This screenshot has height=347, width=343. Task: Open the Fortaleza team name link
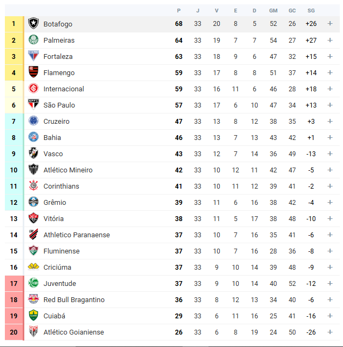coord(58,56)
